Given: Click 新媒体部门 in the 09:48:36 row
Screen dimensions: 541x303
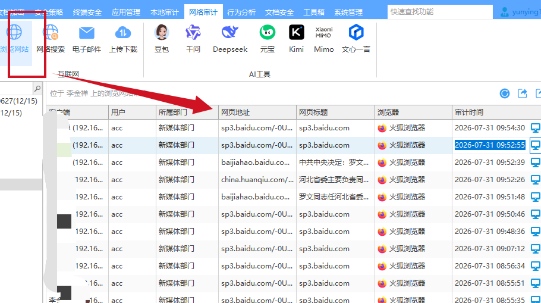Looking at the screenshot, I should click(x=177, y=232).
